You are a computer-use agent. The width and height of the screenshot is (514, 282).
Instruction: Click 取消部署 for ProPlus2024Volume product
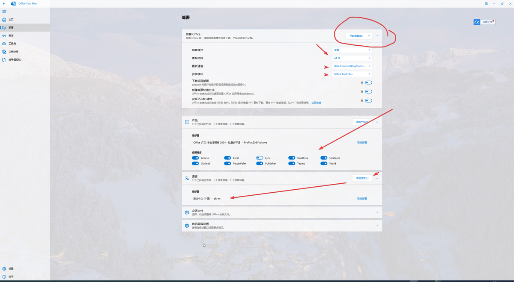coord(362,142)
